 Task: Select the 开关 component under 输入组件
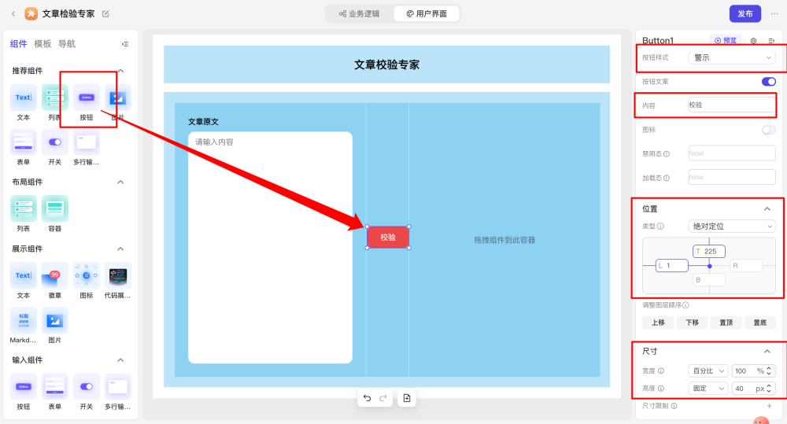[x=87, y=392]
